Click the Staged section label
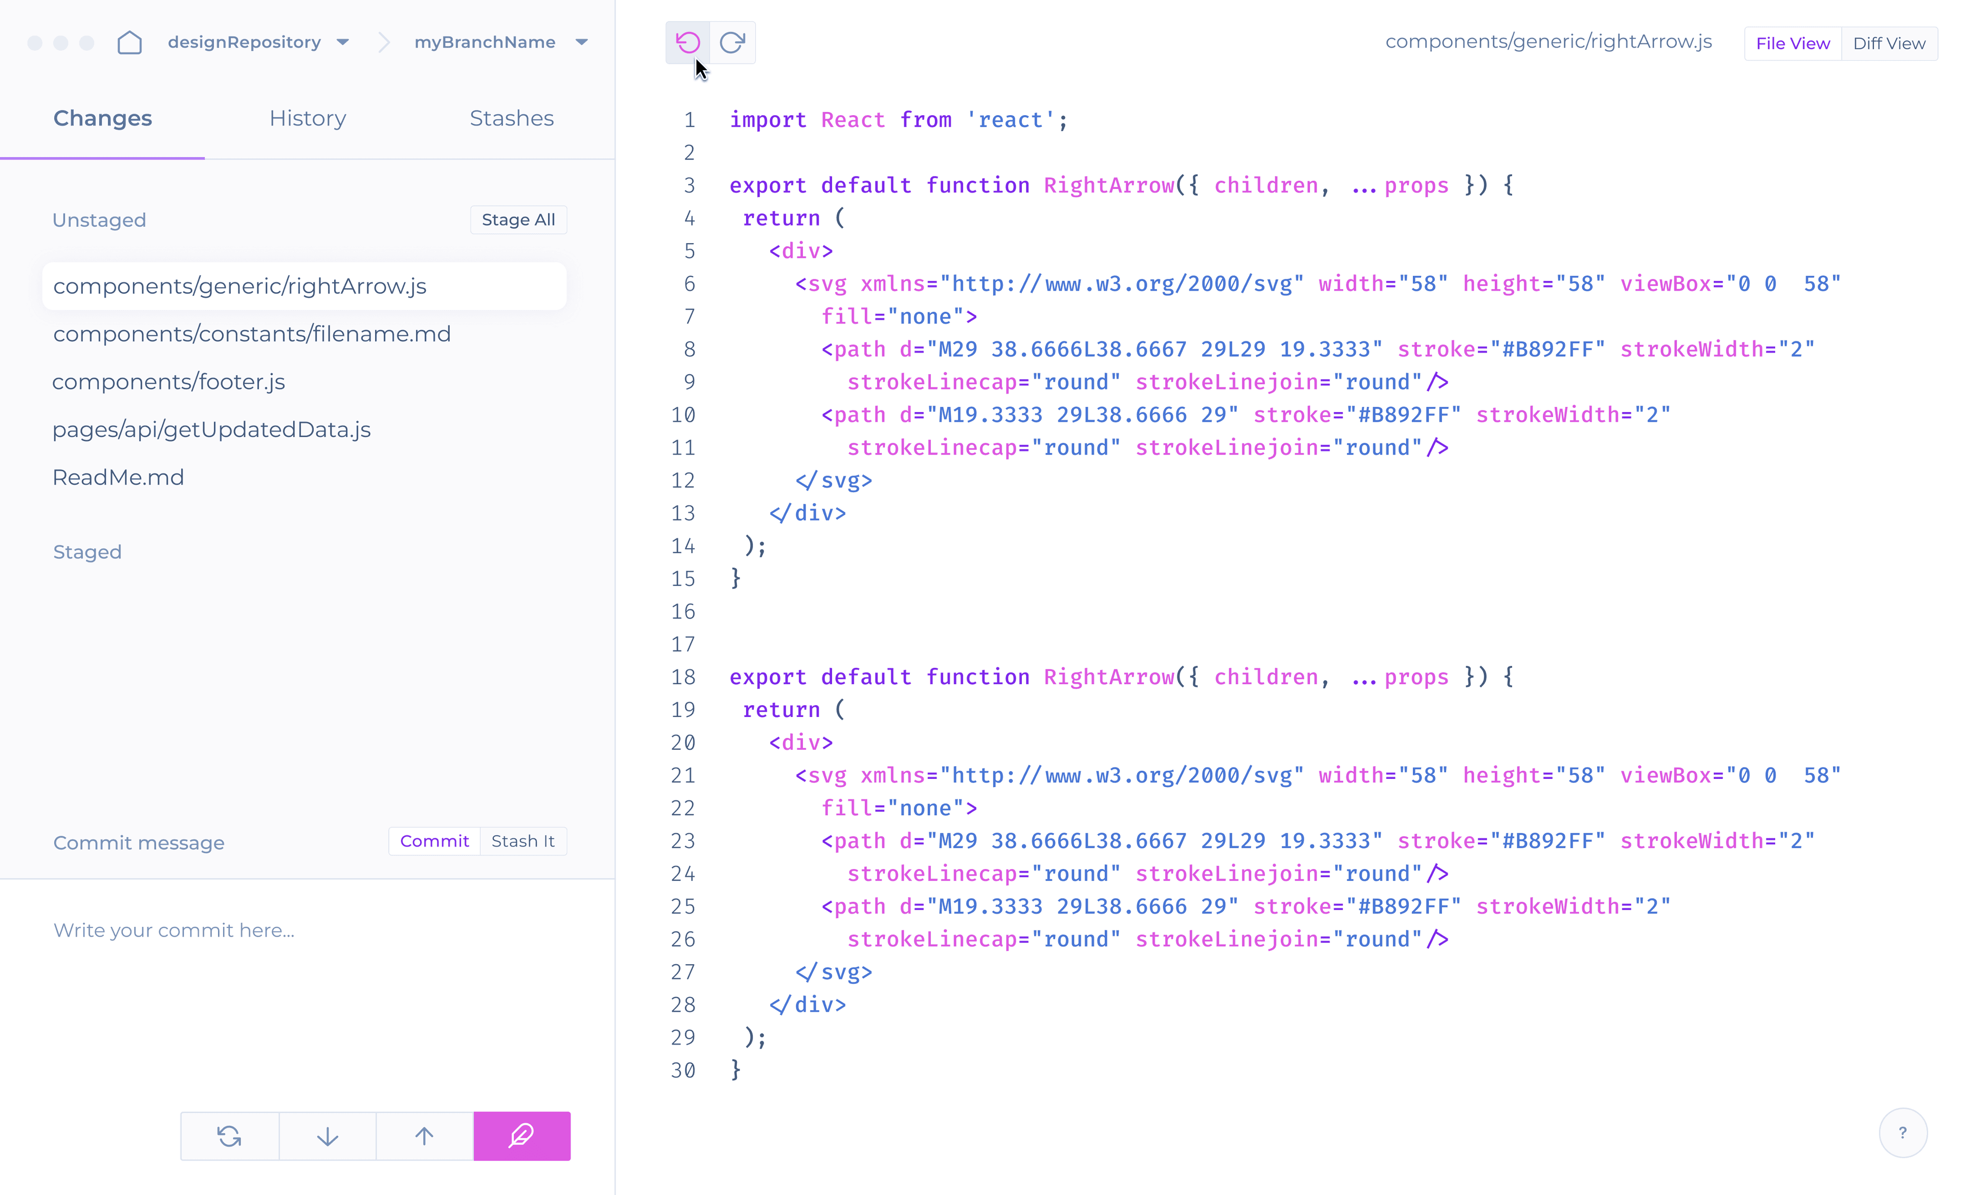The width and height of the screenshot is (1965, 1195). [x=88, y=552]
